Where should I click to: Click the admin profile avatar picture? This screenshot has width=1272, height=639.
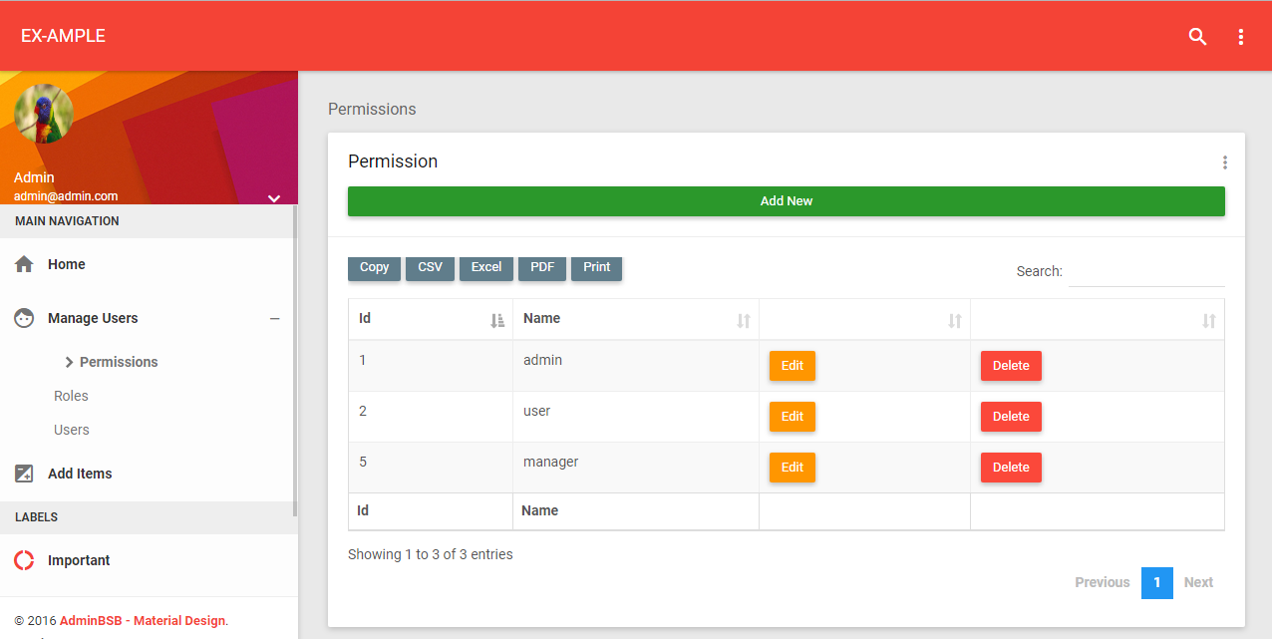pyautogui.click(x=44, y=114)
